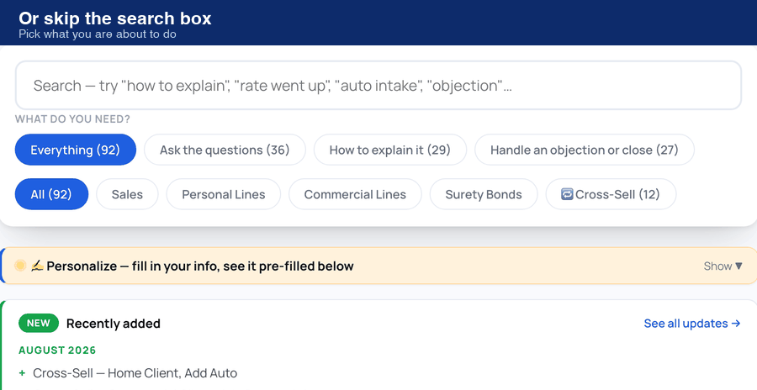Select the All (92) category chip
Screen dimensions: 757x390
point(51,194)
